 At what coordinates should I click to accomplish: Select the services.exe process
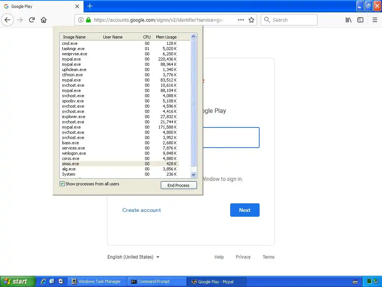pyautogui.click(x=119, y=148)
